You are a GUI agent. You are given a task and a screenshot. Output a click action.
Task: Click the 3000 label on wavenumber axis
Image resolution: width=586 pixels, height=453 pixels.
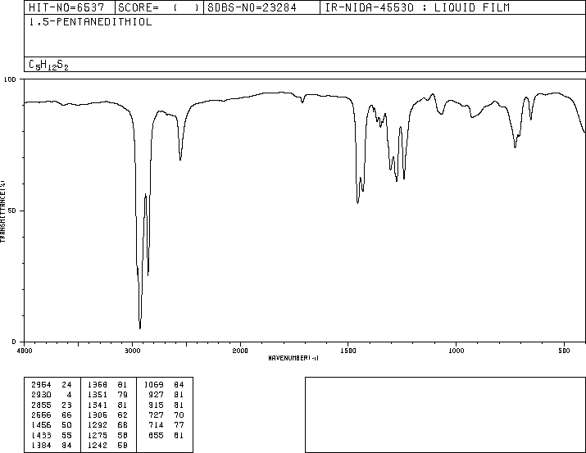132,351
